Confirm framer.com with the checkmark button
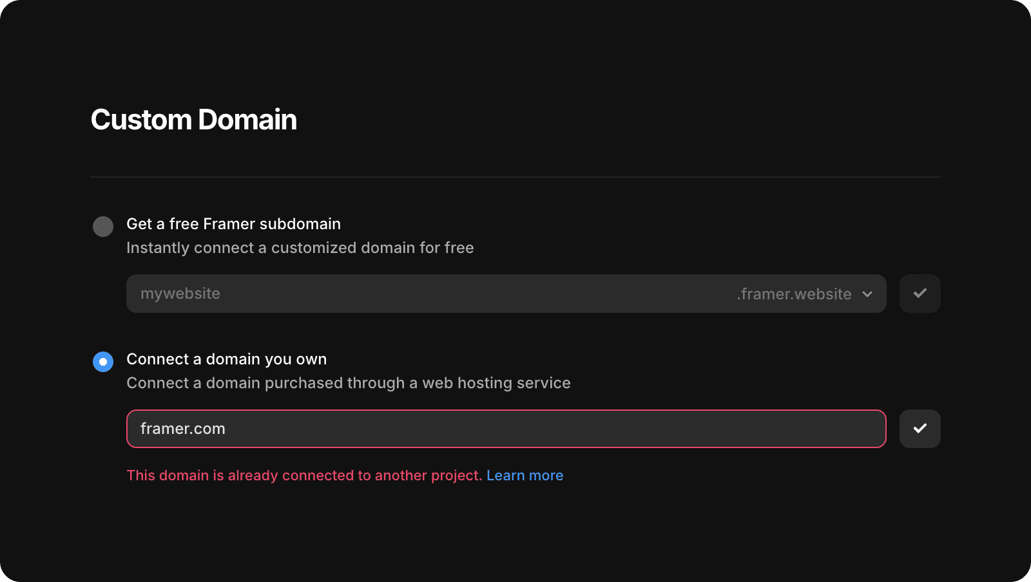Viewport: 1031px width, 582px height. tap(920, 429)
